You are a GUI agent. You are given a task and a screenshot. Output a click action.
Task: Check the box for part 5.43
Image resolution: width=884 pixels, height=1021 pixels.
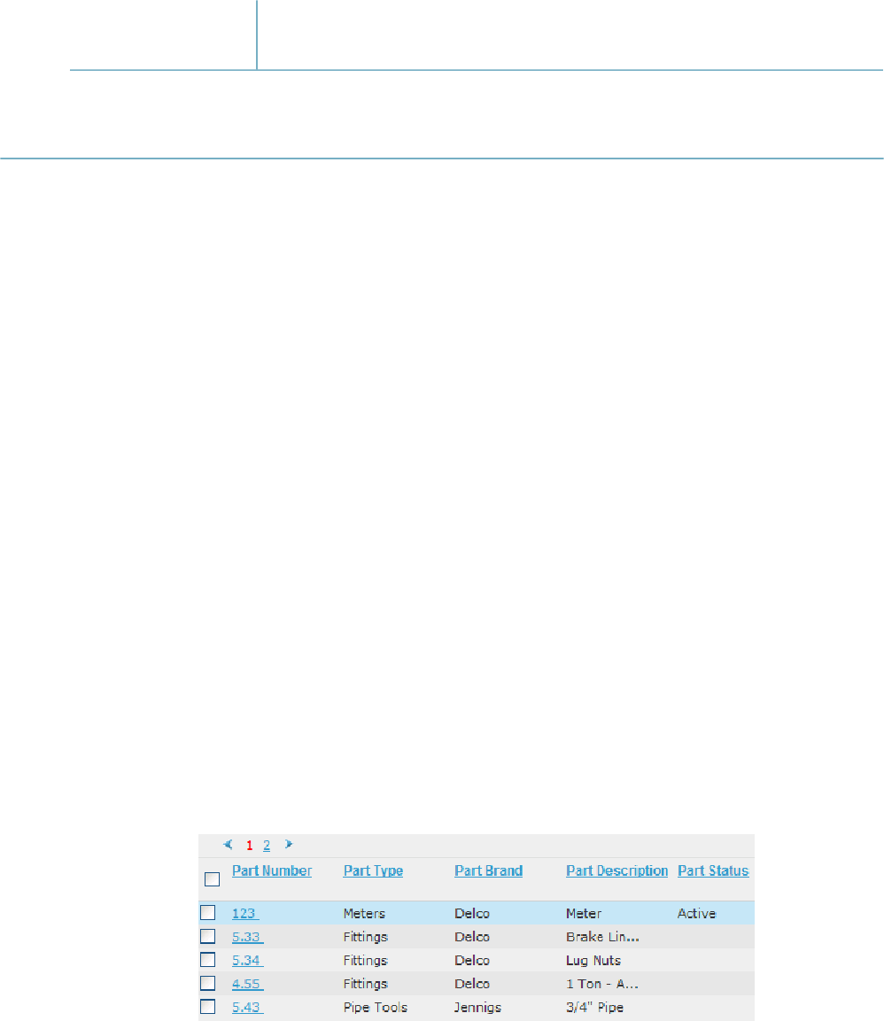pos(208,1007)
